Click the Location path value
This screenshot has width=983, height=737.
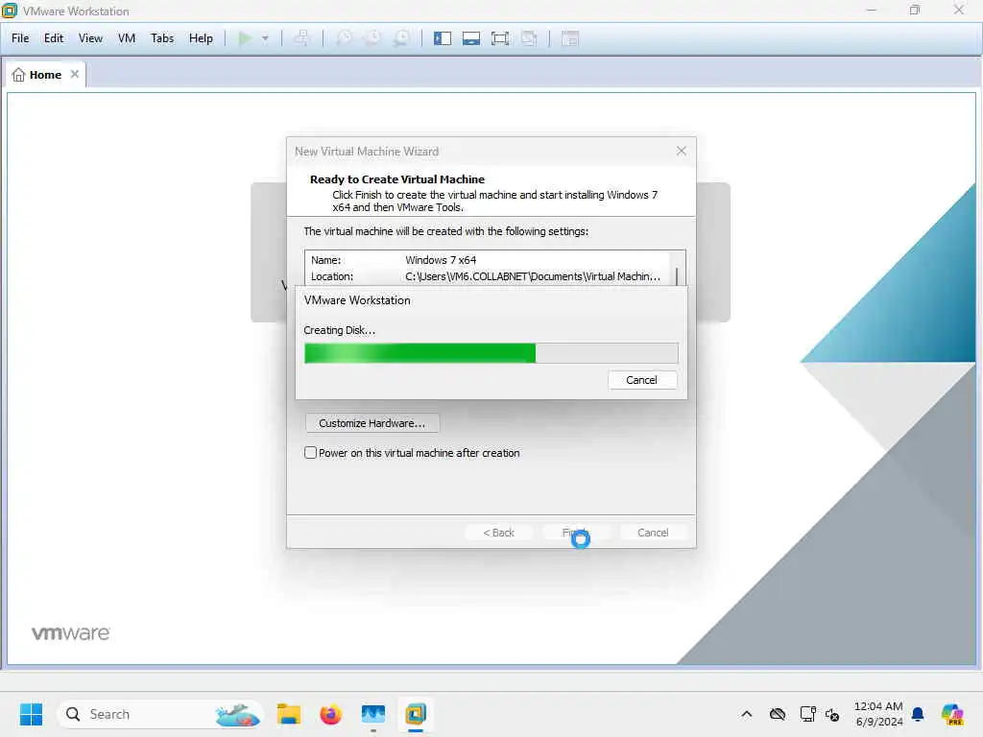click(532, 276)
